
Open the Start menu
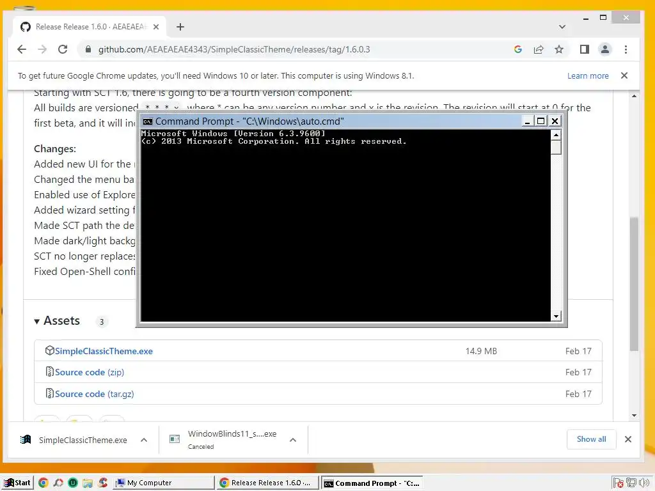(17, 483)
